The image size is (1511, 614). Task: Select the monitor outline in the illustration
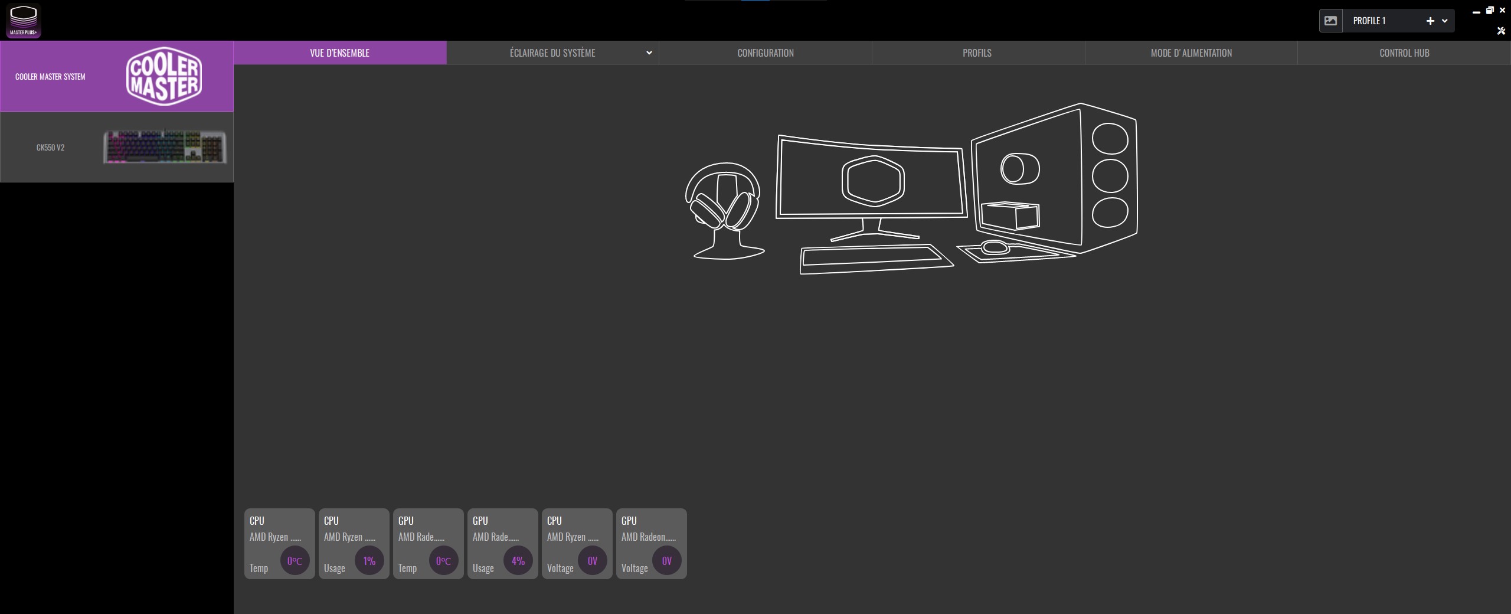(871, 178)
